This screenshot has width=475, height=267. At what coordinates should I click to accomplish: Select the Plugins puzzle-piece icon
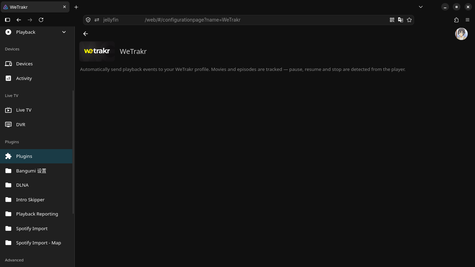pos(8,156)
